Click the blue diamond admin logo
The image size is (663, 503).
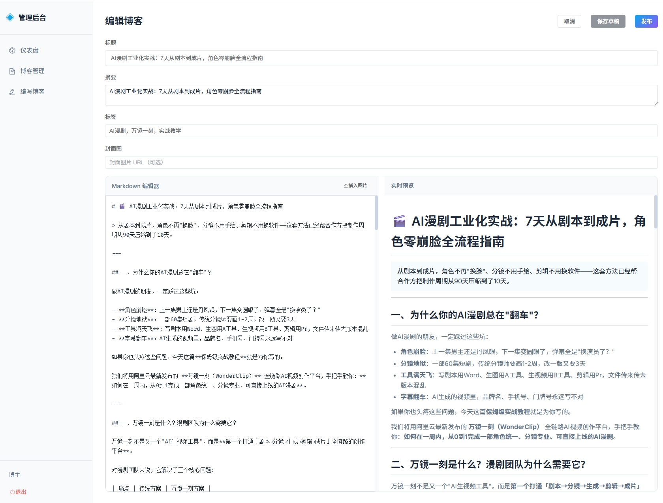[x=10, y=17]
